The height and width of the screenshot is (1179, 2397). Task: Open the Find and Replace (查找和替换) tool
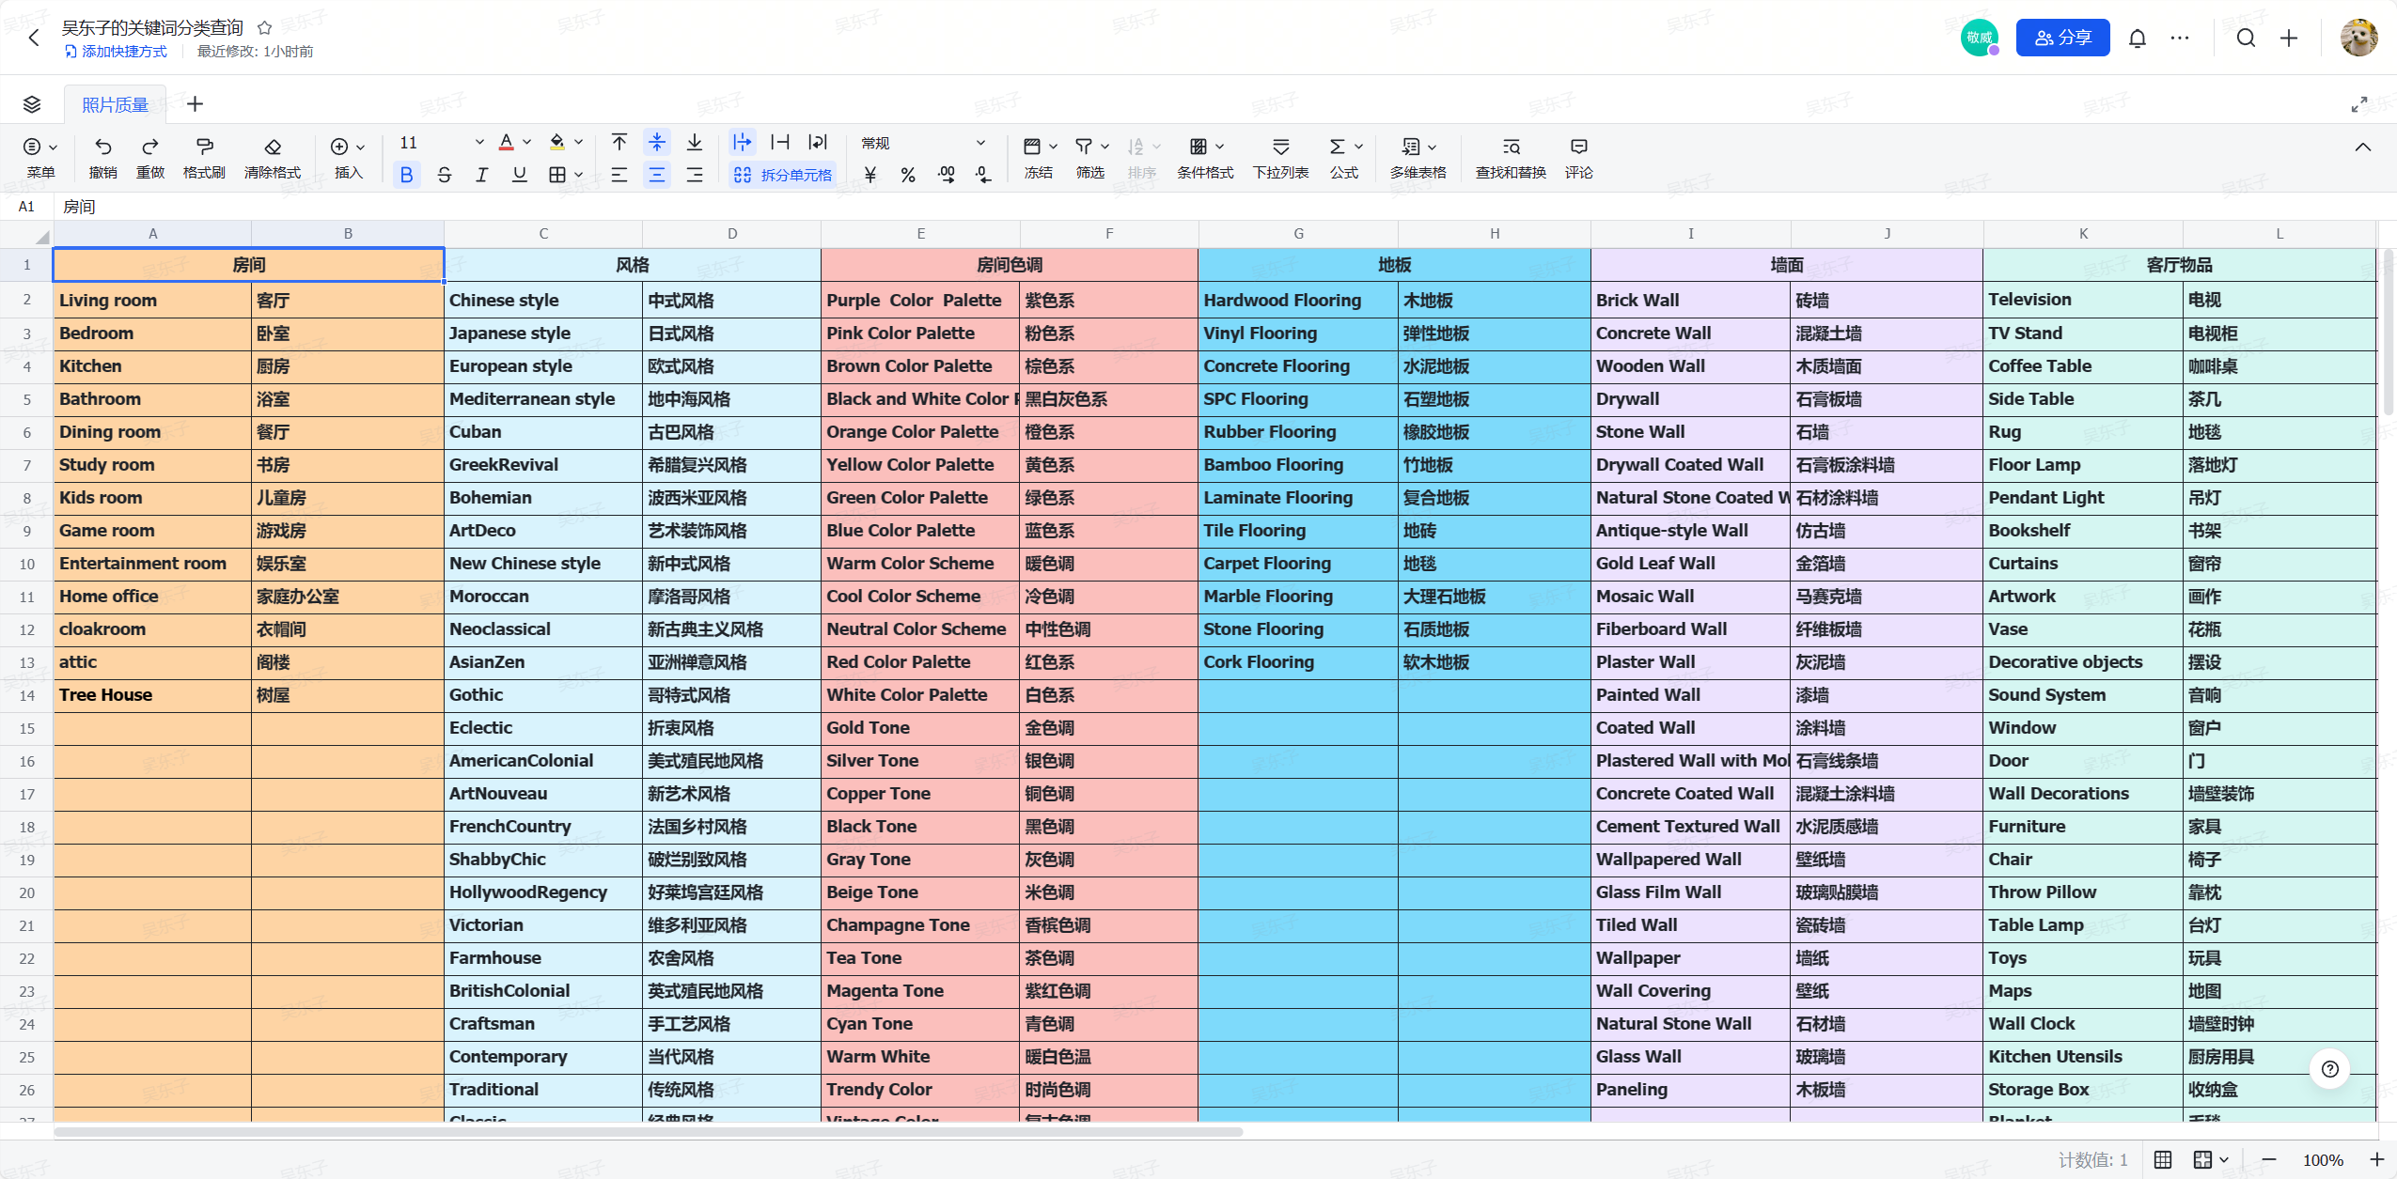1510,147
